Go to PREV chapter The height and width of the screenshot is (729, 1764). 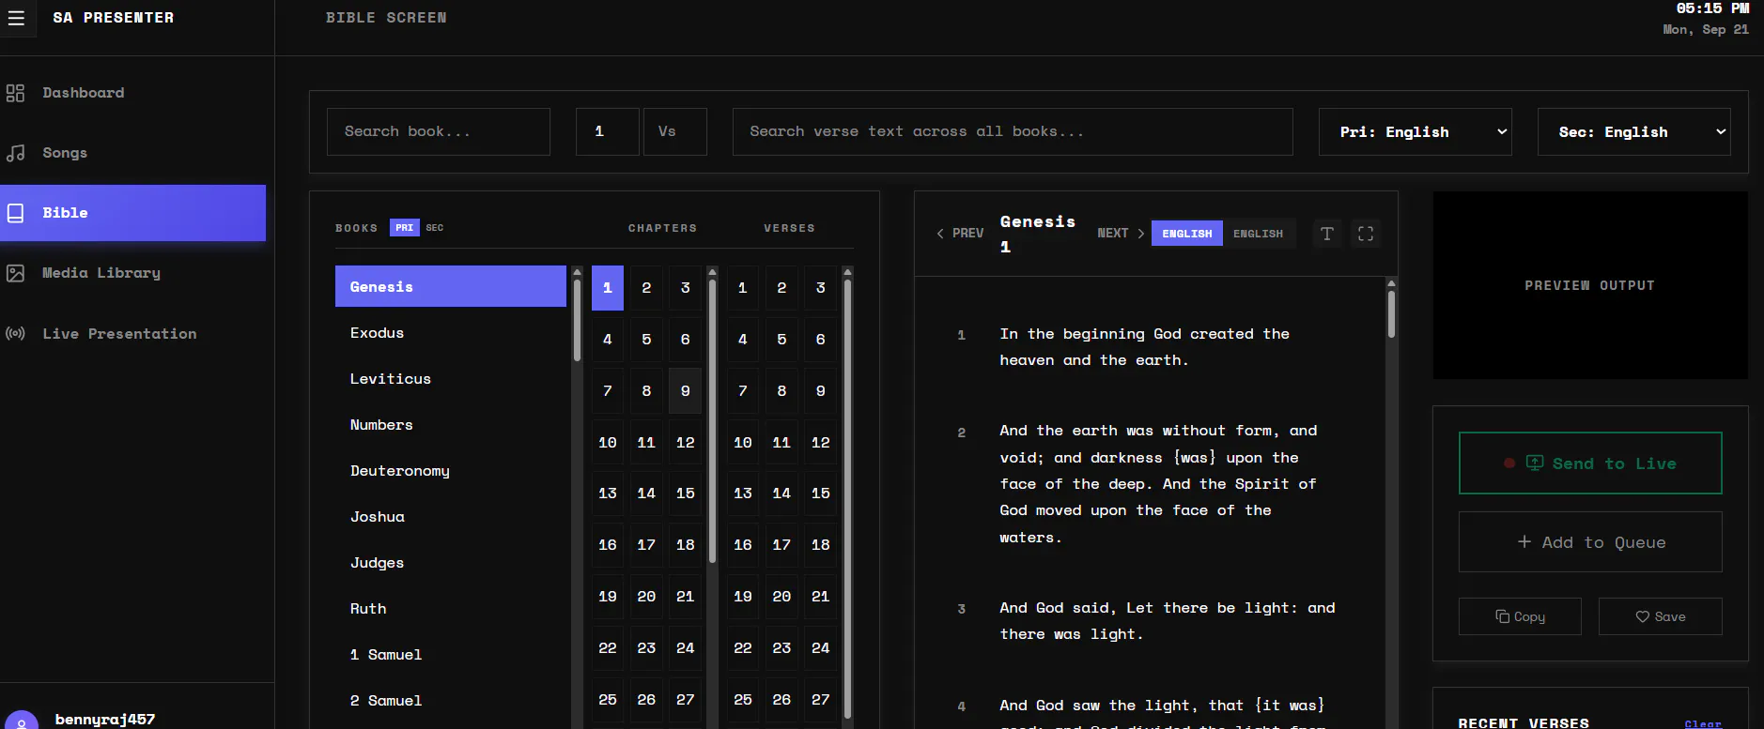tap(960, 234)
